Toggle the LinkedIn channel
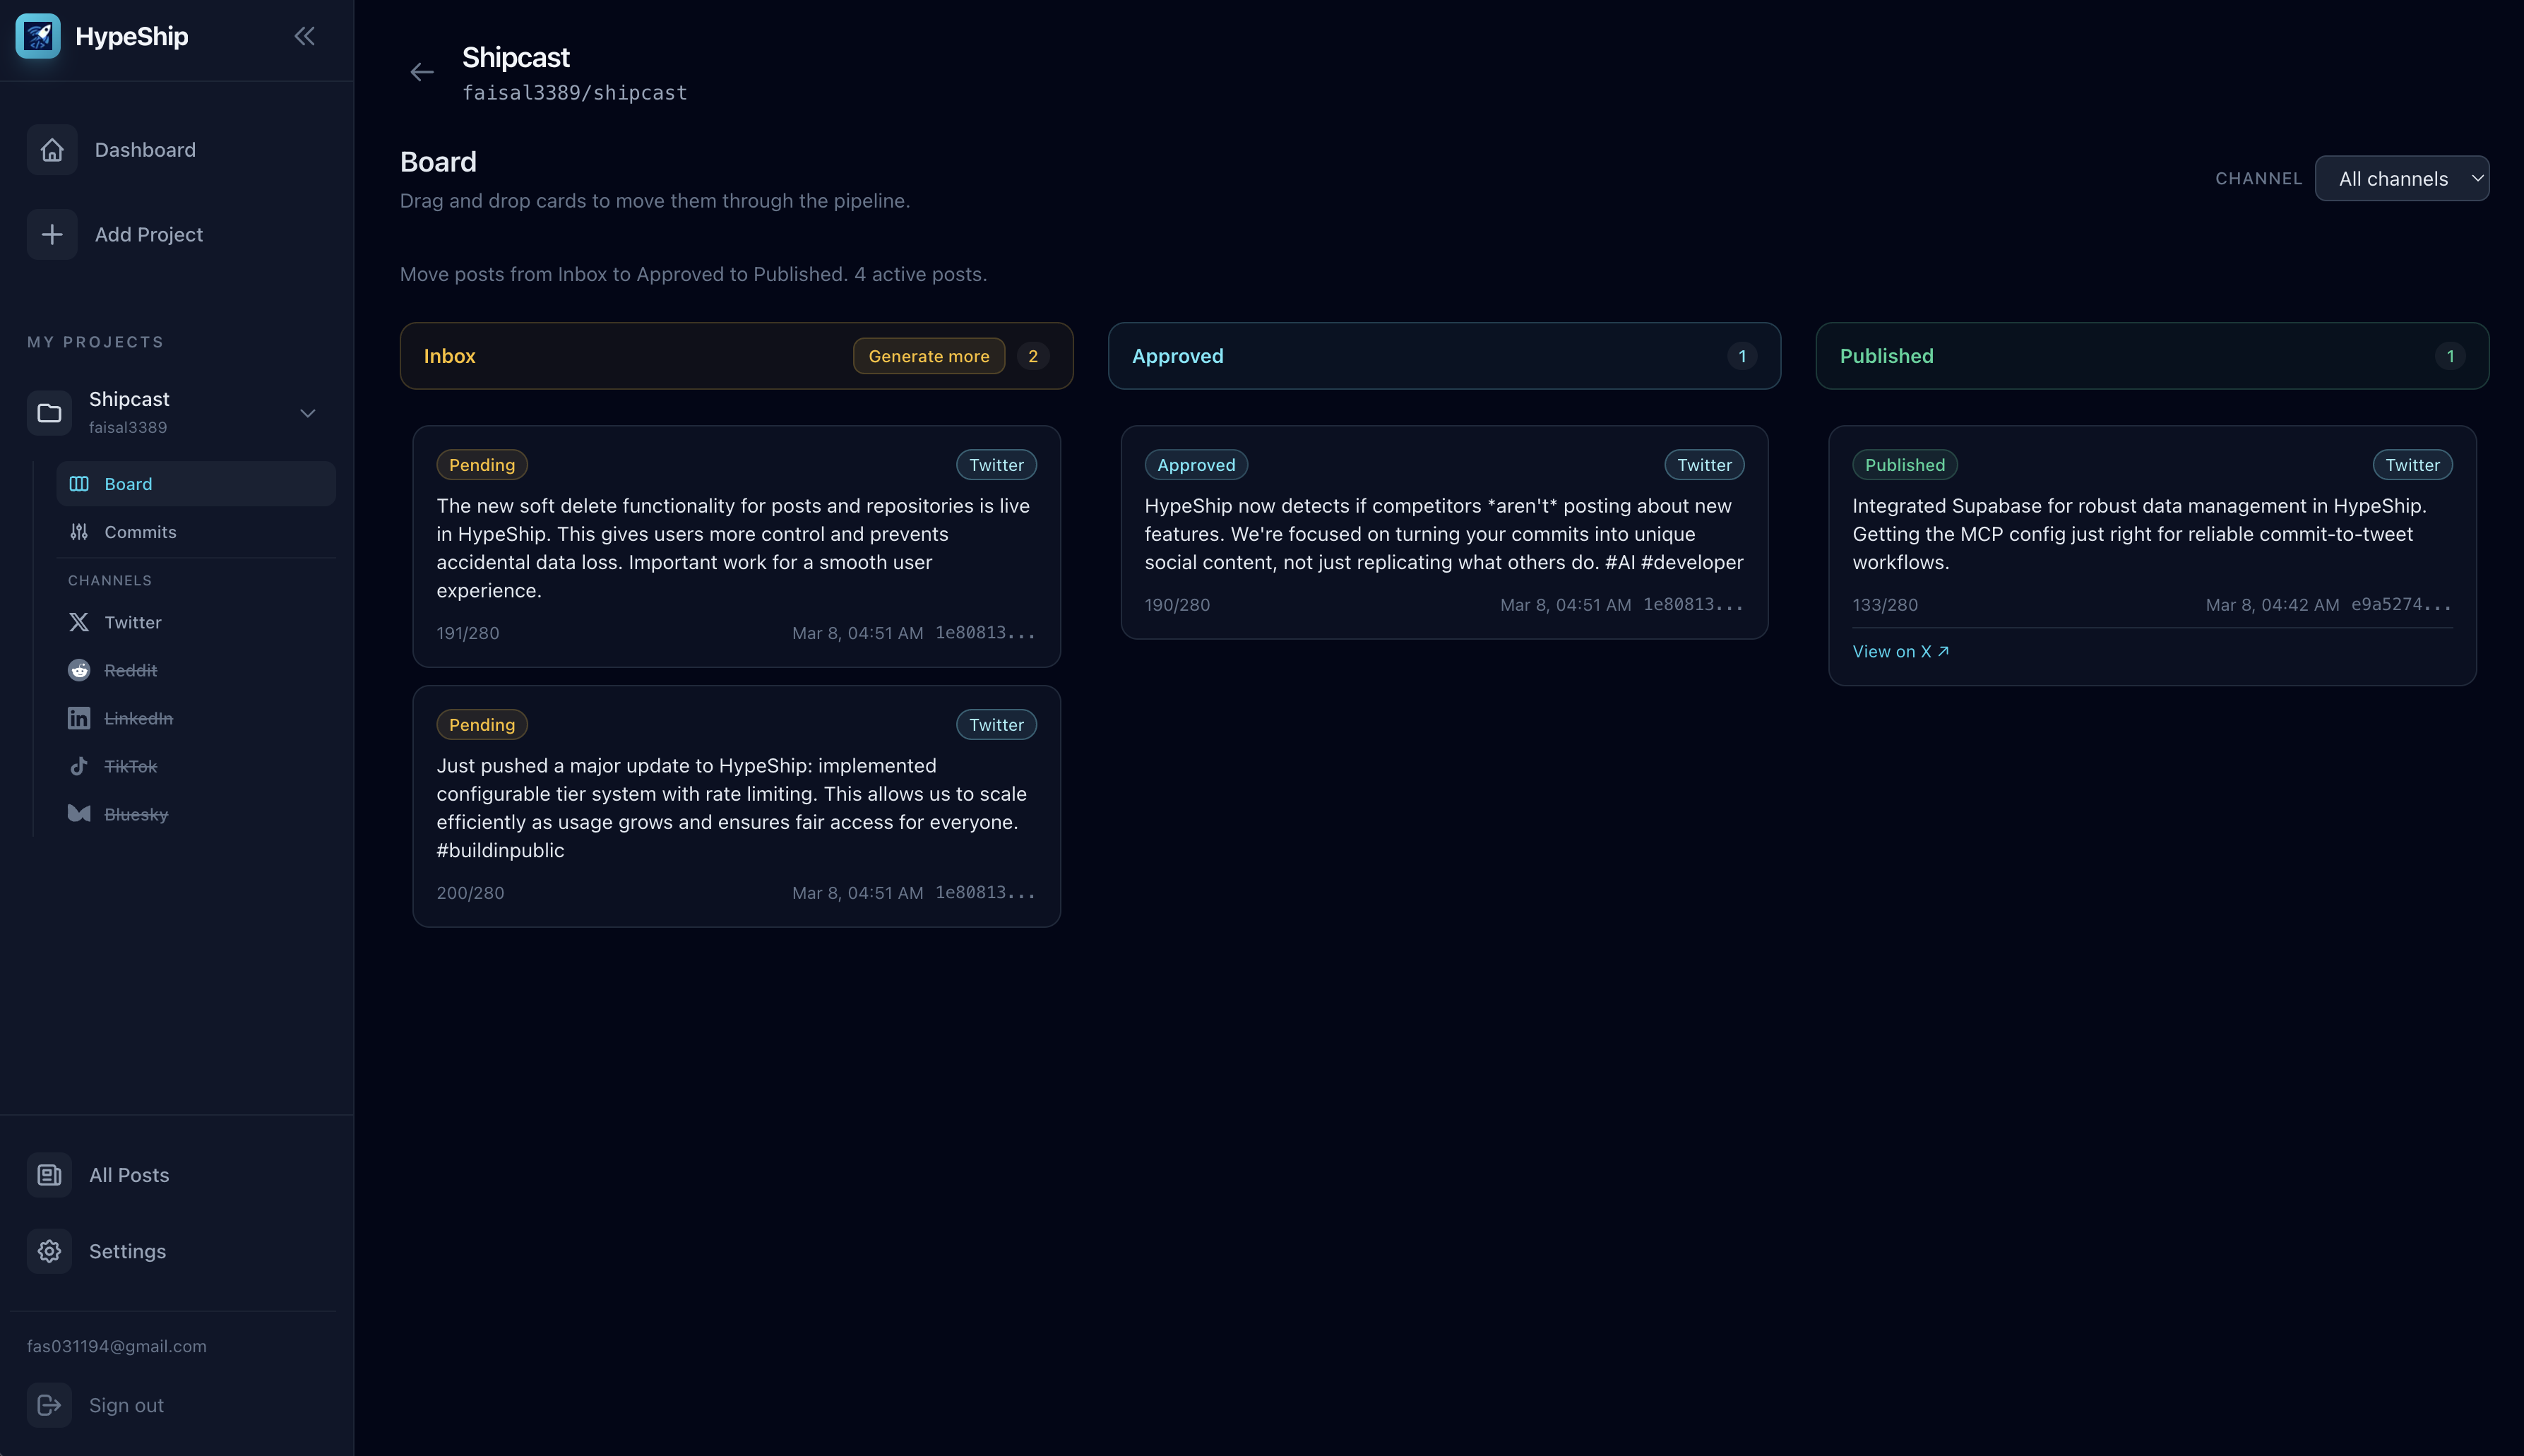The width and height of the screenshot is (2524, 1456). pos(137,717)
